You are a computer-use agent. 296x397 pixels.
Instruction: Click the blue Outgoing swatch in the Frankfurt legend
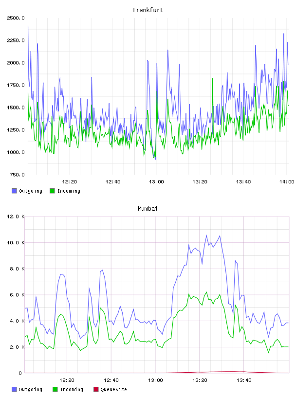click(14, 191)
